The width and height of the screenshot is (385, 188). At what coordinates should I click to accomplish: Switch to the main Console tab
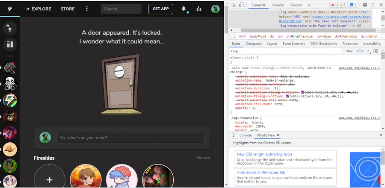pos(278,5)
